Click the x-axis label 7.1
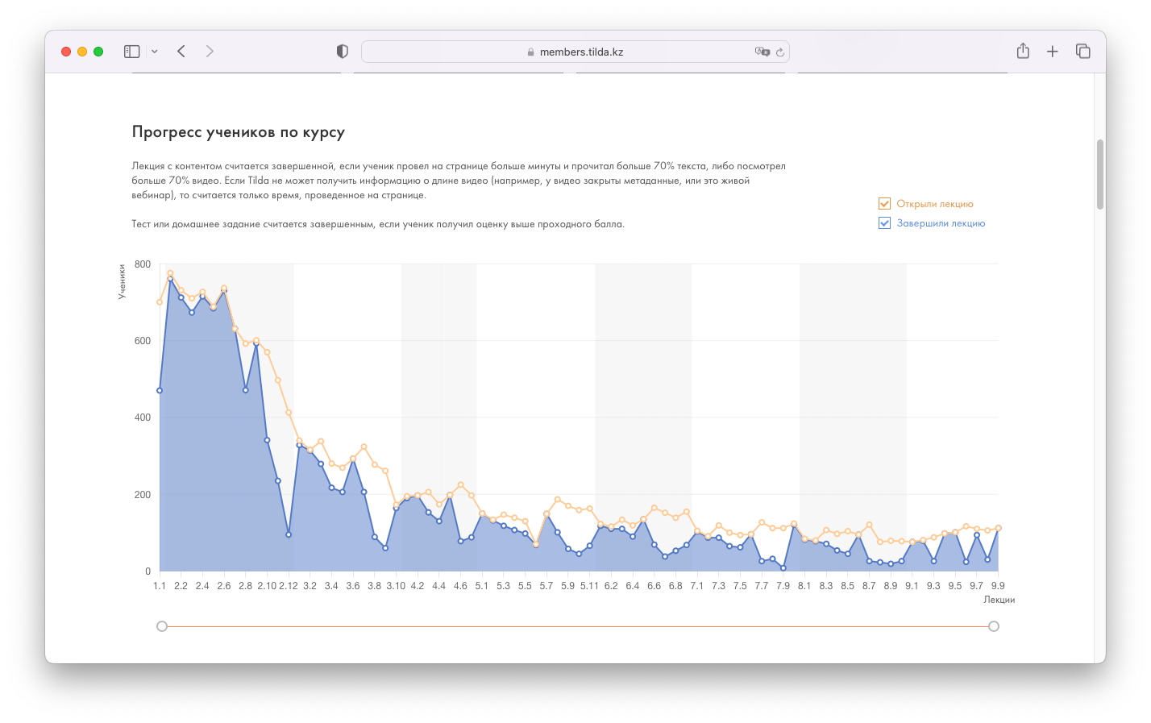The height and width of the screenshot is (723, 1151). [697, 586]
